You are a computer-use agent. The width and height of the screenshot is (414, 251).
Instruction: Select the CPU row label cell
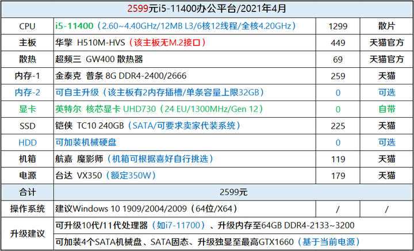click(x=27, y=26)
